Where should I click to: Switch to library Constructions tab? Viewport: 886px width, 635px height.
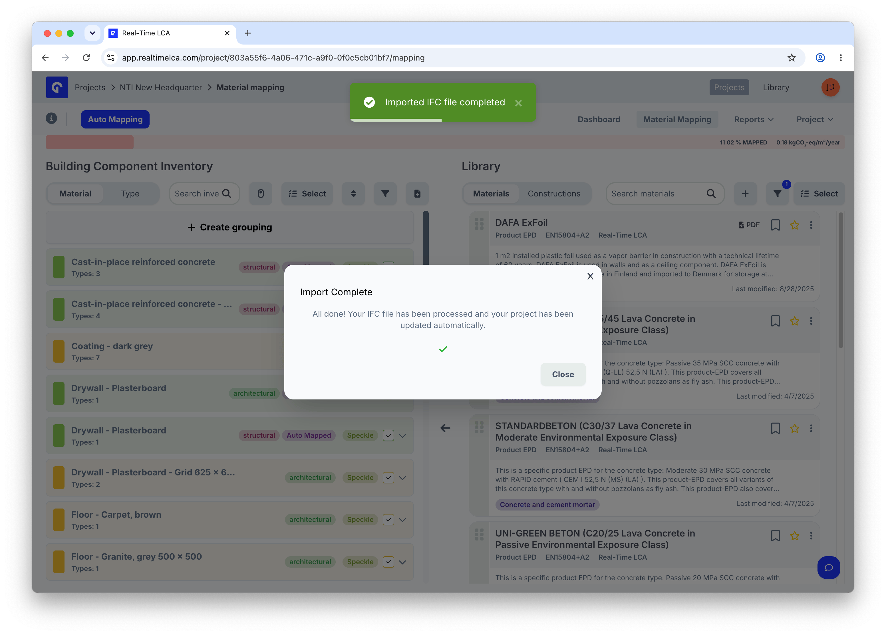554,194
